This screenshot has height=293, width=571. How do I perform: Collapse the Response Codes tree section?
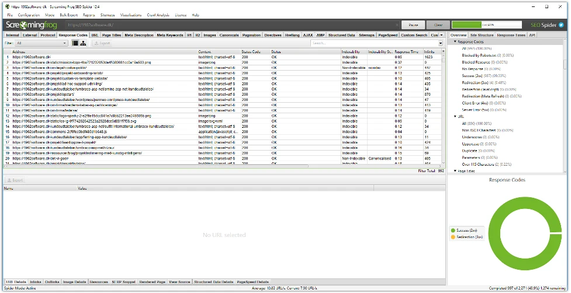tap(455, 42)
